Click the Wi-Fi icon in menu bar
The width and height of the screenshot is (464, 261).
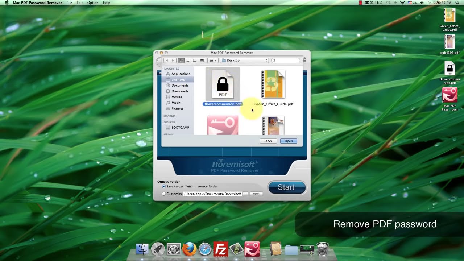point(402,3)
